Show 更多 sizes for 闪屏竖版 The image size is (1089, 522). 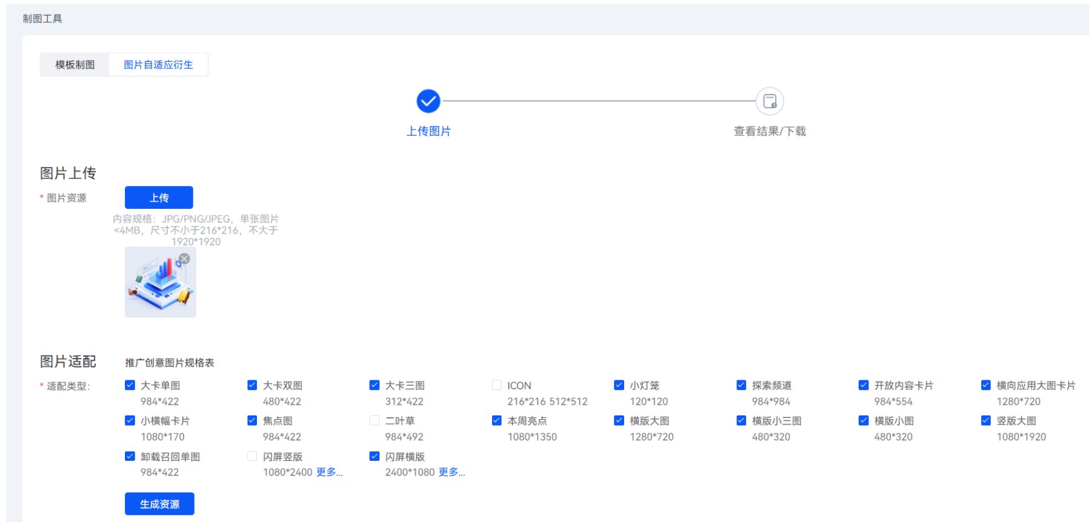(329, 472)
